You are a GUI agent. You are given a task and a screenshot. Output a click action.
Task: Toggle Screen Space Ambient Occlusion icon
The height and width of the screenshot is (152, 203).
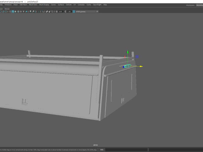click(x=30, y=11)
